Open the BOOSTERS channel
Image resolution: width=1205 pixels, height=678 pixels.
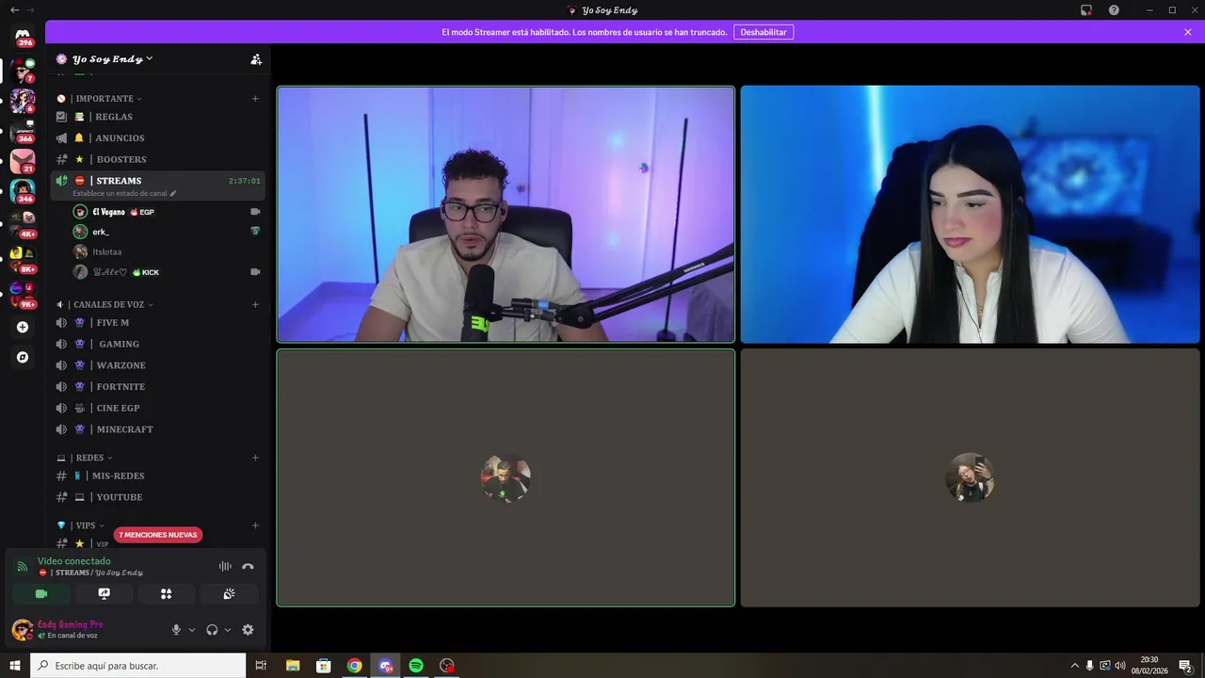[x=157, y=159]
